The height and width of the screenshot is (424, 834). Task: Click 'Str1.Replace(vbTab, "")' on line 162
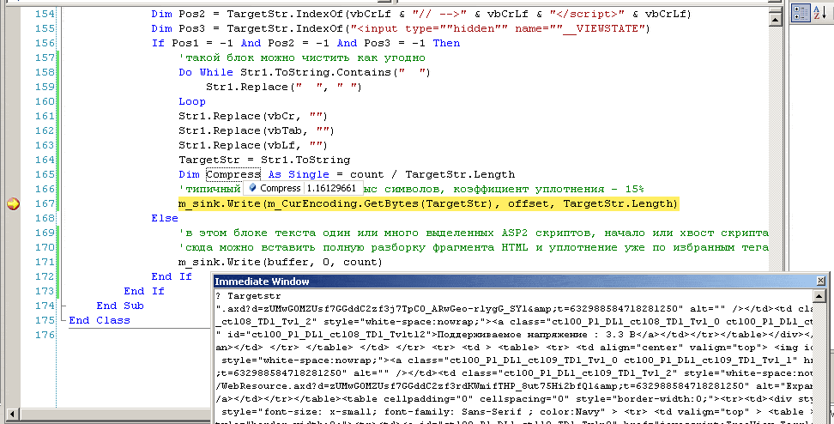[x=257, y=130]
